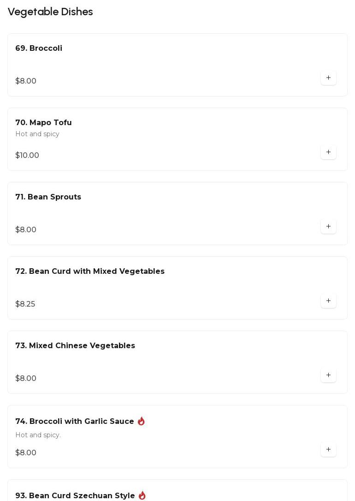
Task: Click the $8.25 price label
Action: pyautogui.click(x=25, y=304)
